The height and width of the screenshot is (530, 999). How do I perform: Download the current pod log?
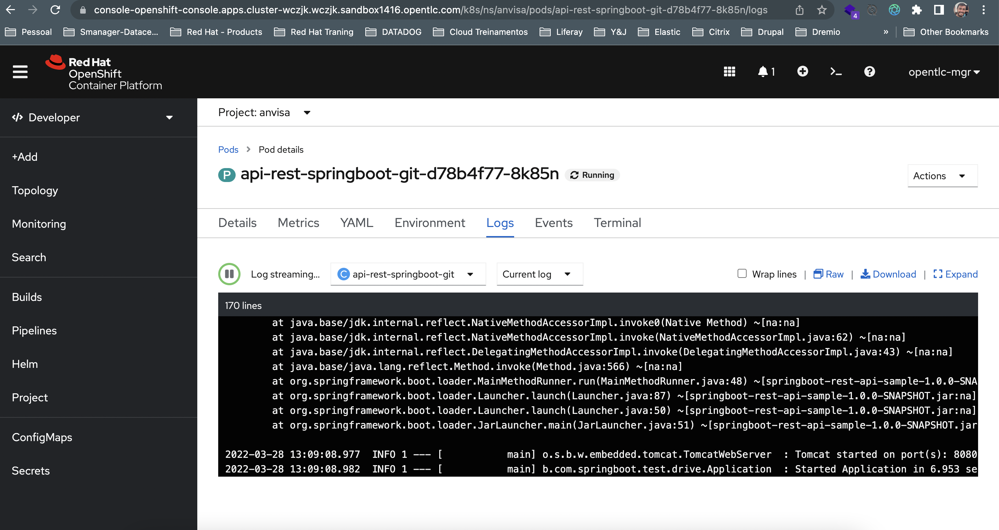[889, 274]
